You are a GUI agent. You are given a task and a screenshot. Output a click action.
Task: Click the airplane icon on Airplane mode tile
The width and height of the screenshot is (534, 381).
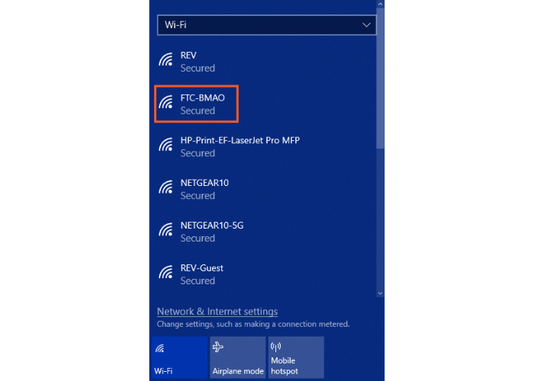pyautogui.click(x=218, y=347)
